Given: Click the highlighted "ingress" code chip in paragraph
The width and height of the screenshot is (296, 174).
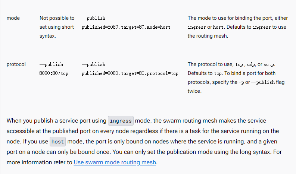Looking at the screenshot, I should coord(121,121).
